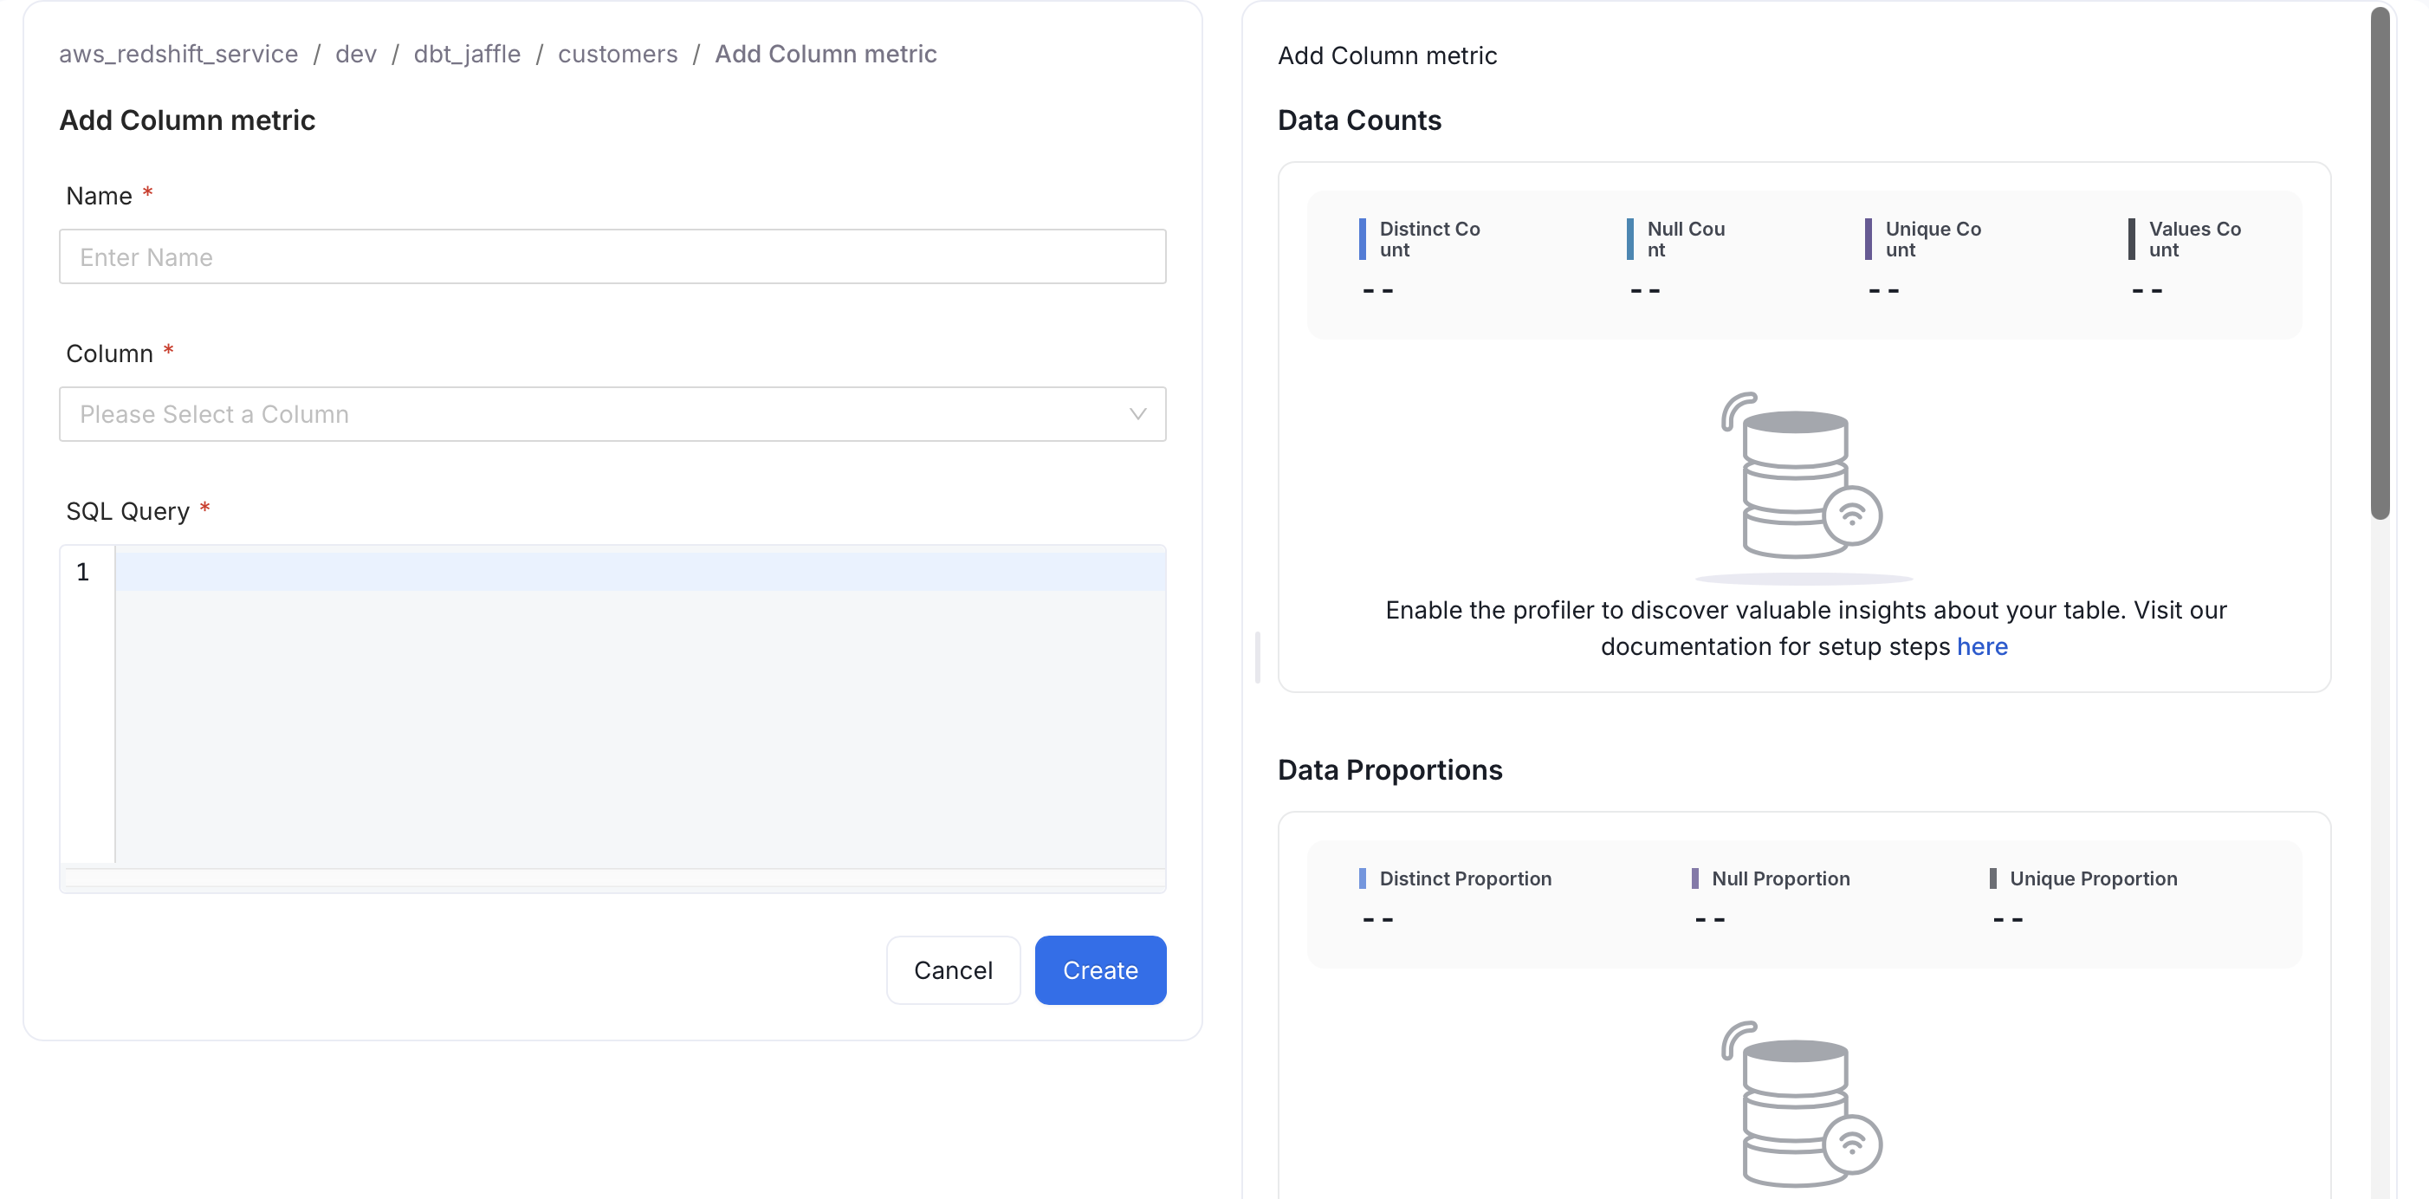2429x1199 pixels.
Task: Click the Null Proportion color marker
Action: point(1694,878)
